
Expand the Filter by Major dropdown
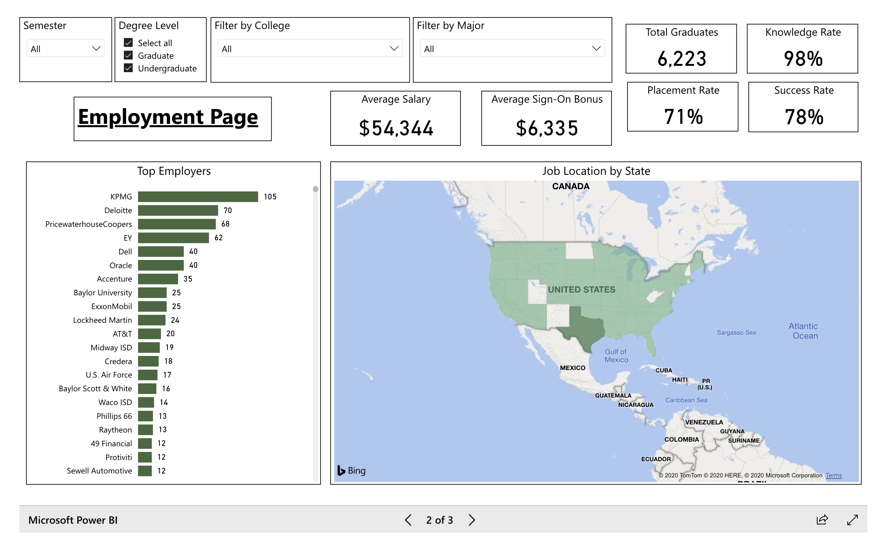coord(512,49)
